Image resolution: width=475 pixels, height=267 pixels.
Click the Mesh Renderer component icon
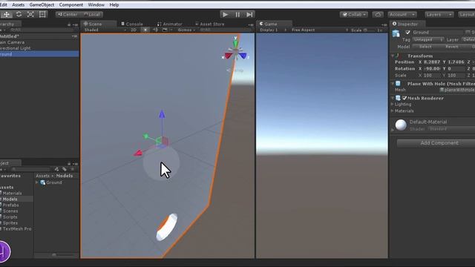(398, 98)
